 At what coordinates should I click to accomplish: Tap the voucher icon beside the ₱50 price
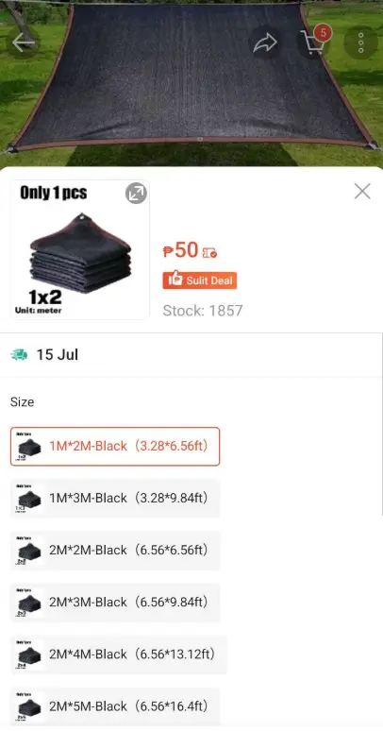209,253
